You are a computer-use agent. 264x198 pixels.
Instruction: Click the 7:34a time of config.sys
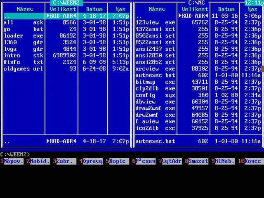pos(252,95)
